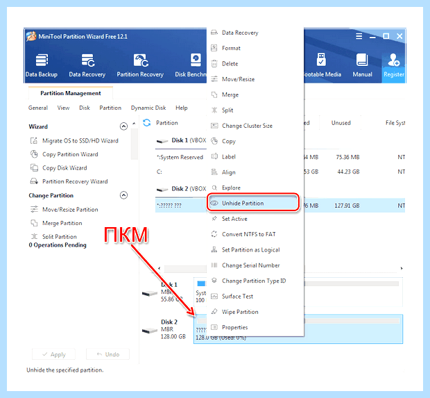Select Surface Test from context menu

(255, 297)
